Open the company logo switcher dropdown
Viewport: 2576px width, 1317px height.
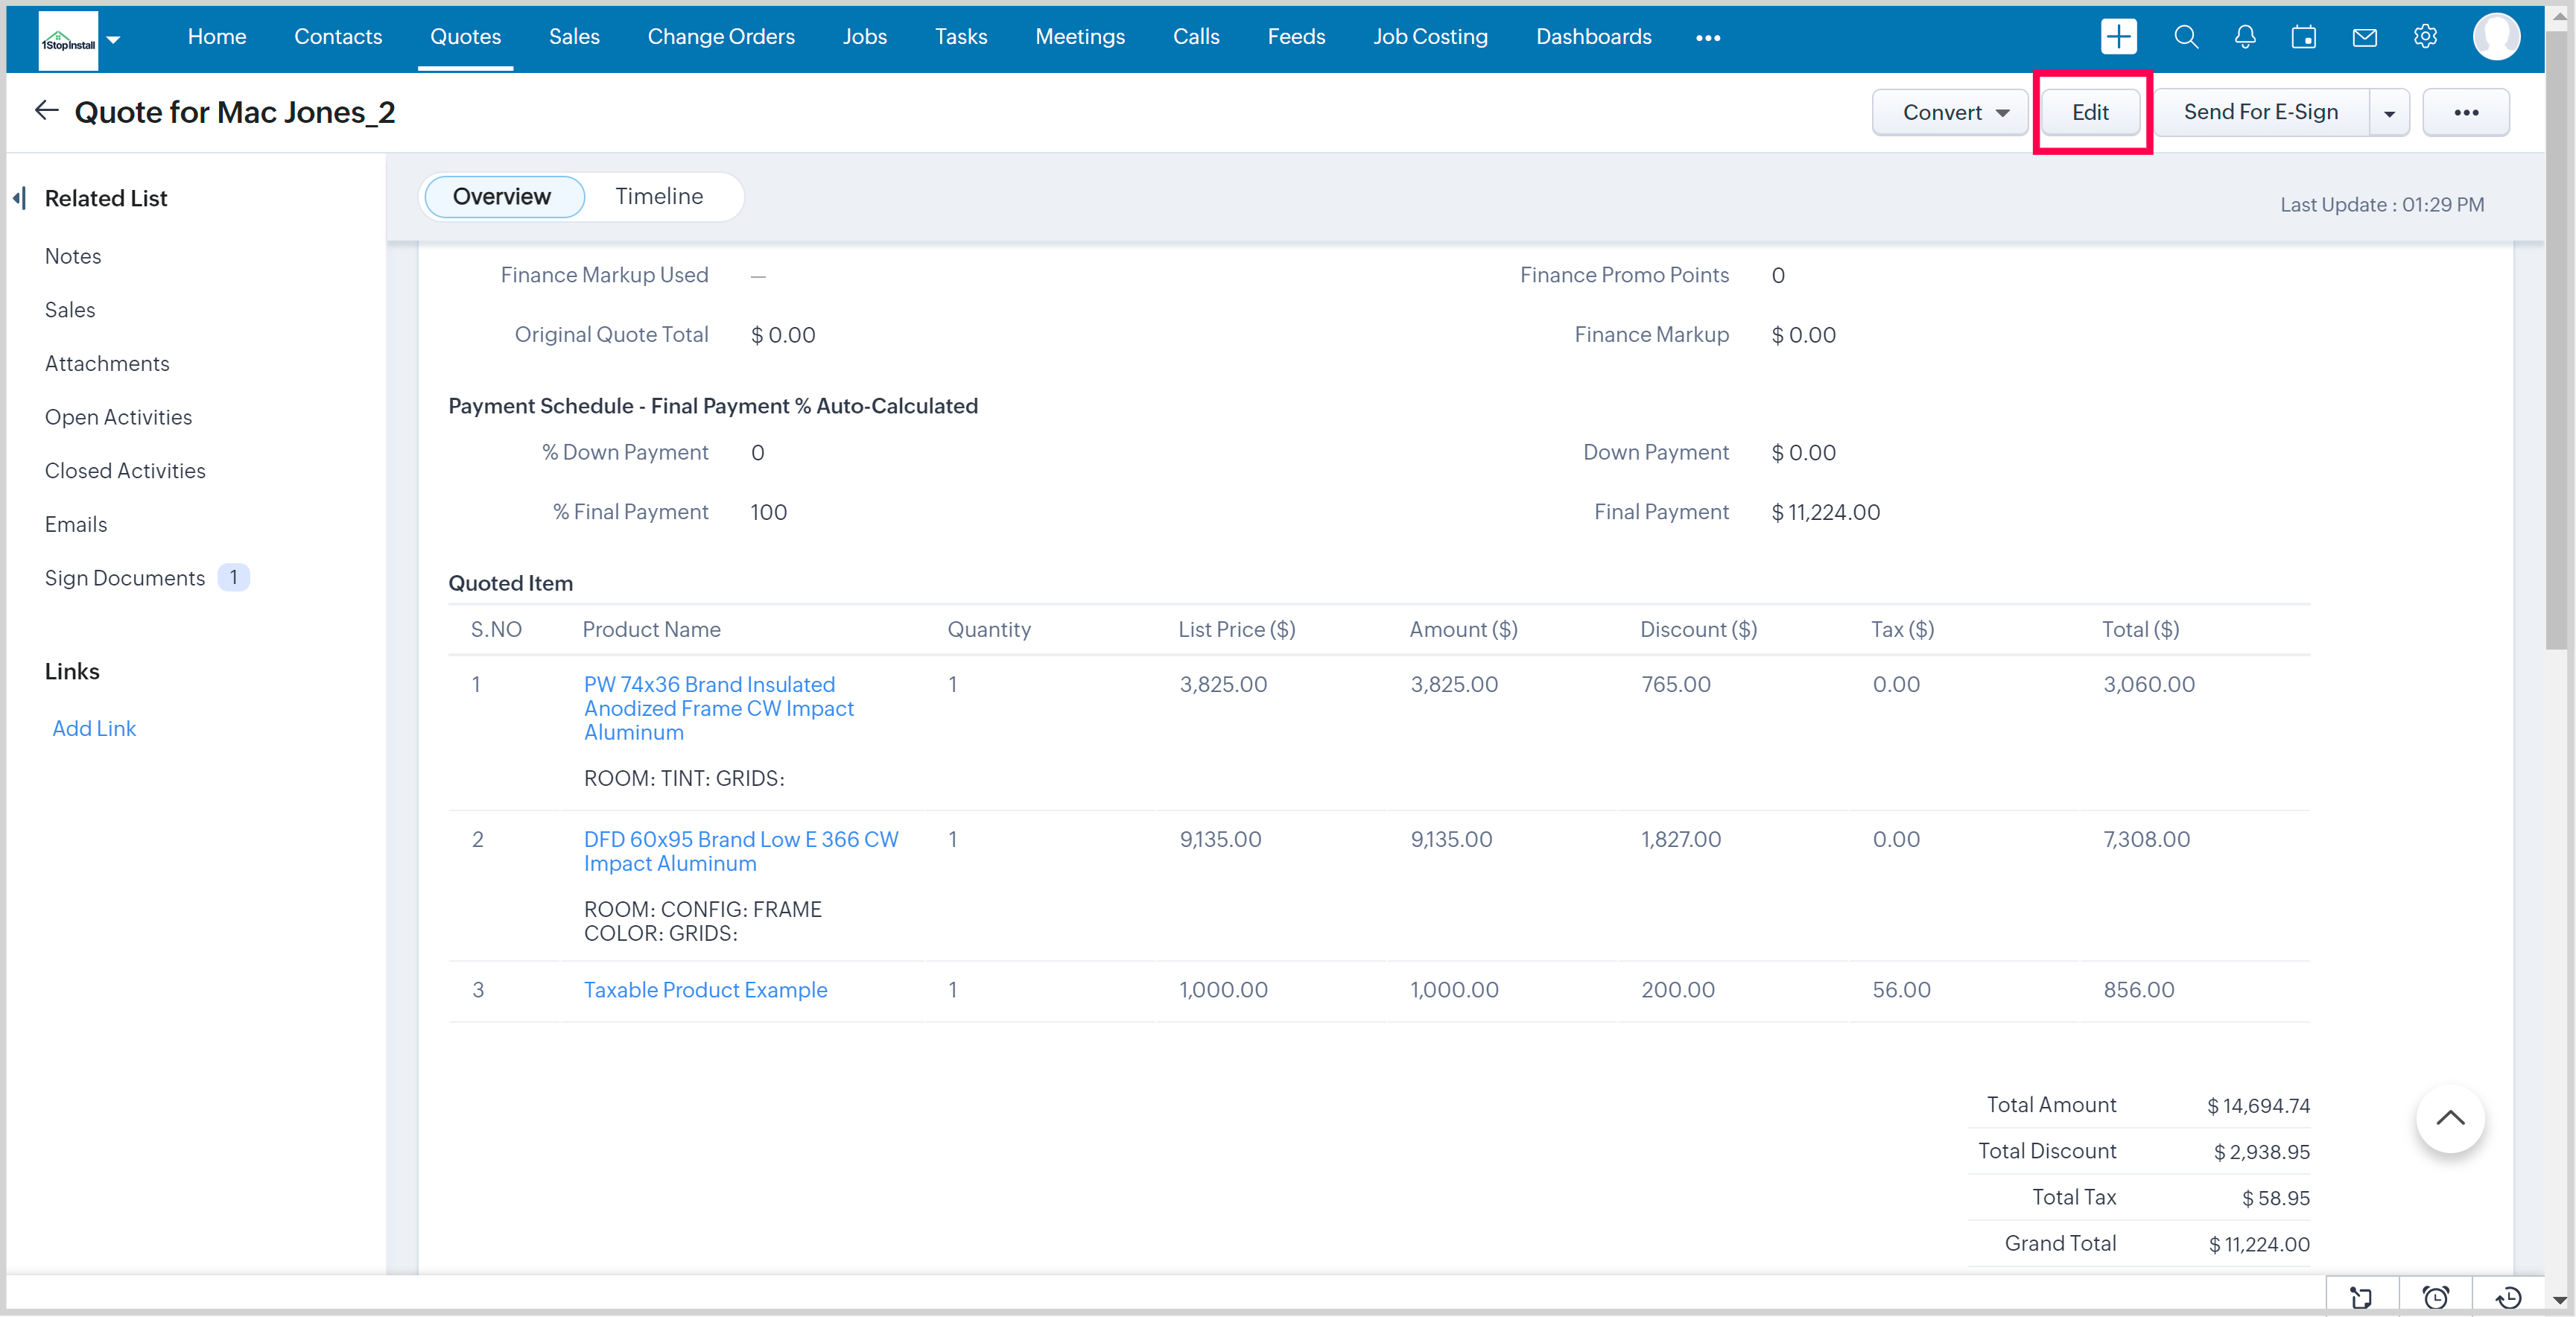coord(113,39)
